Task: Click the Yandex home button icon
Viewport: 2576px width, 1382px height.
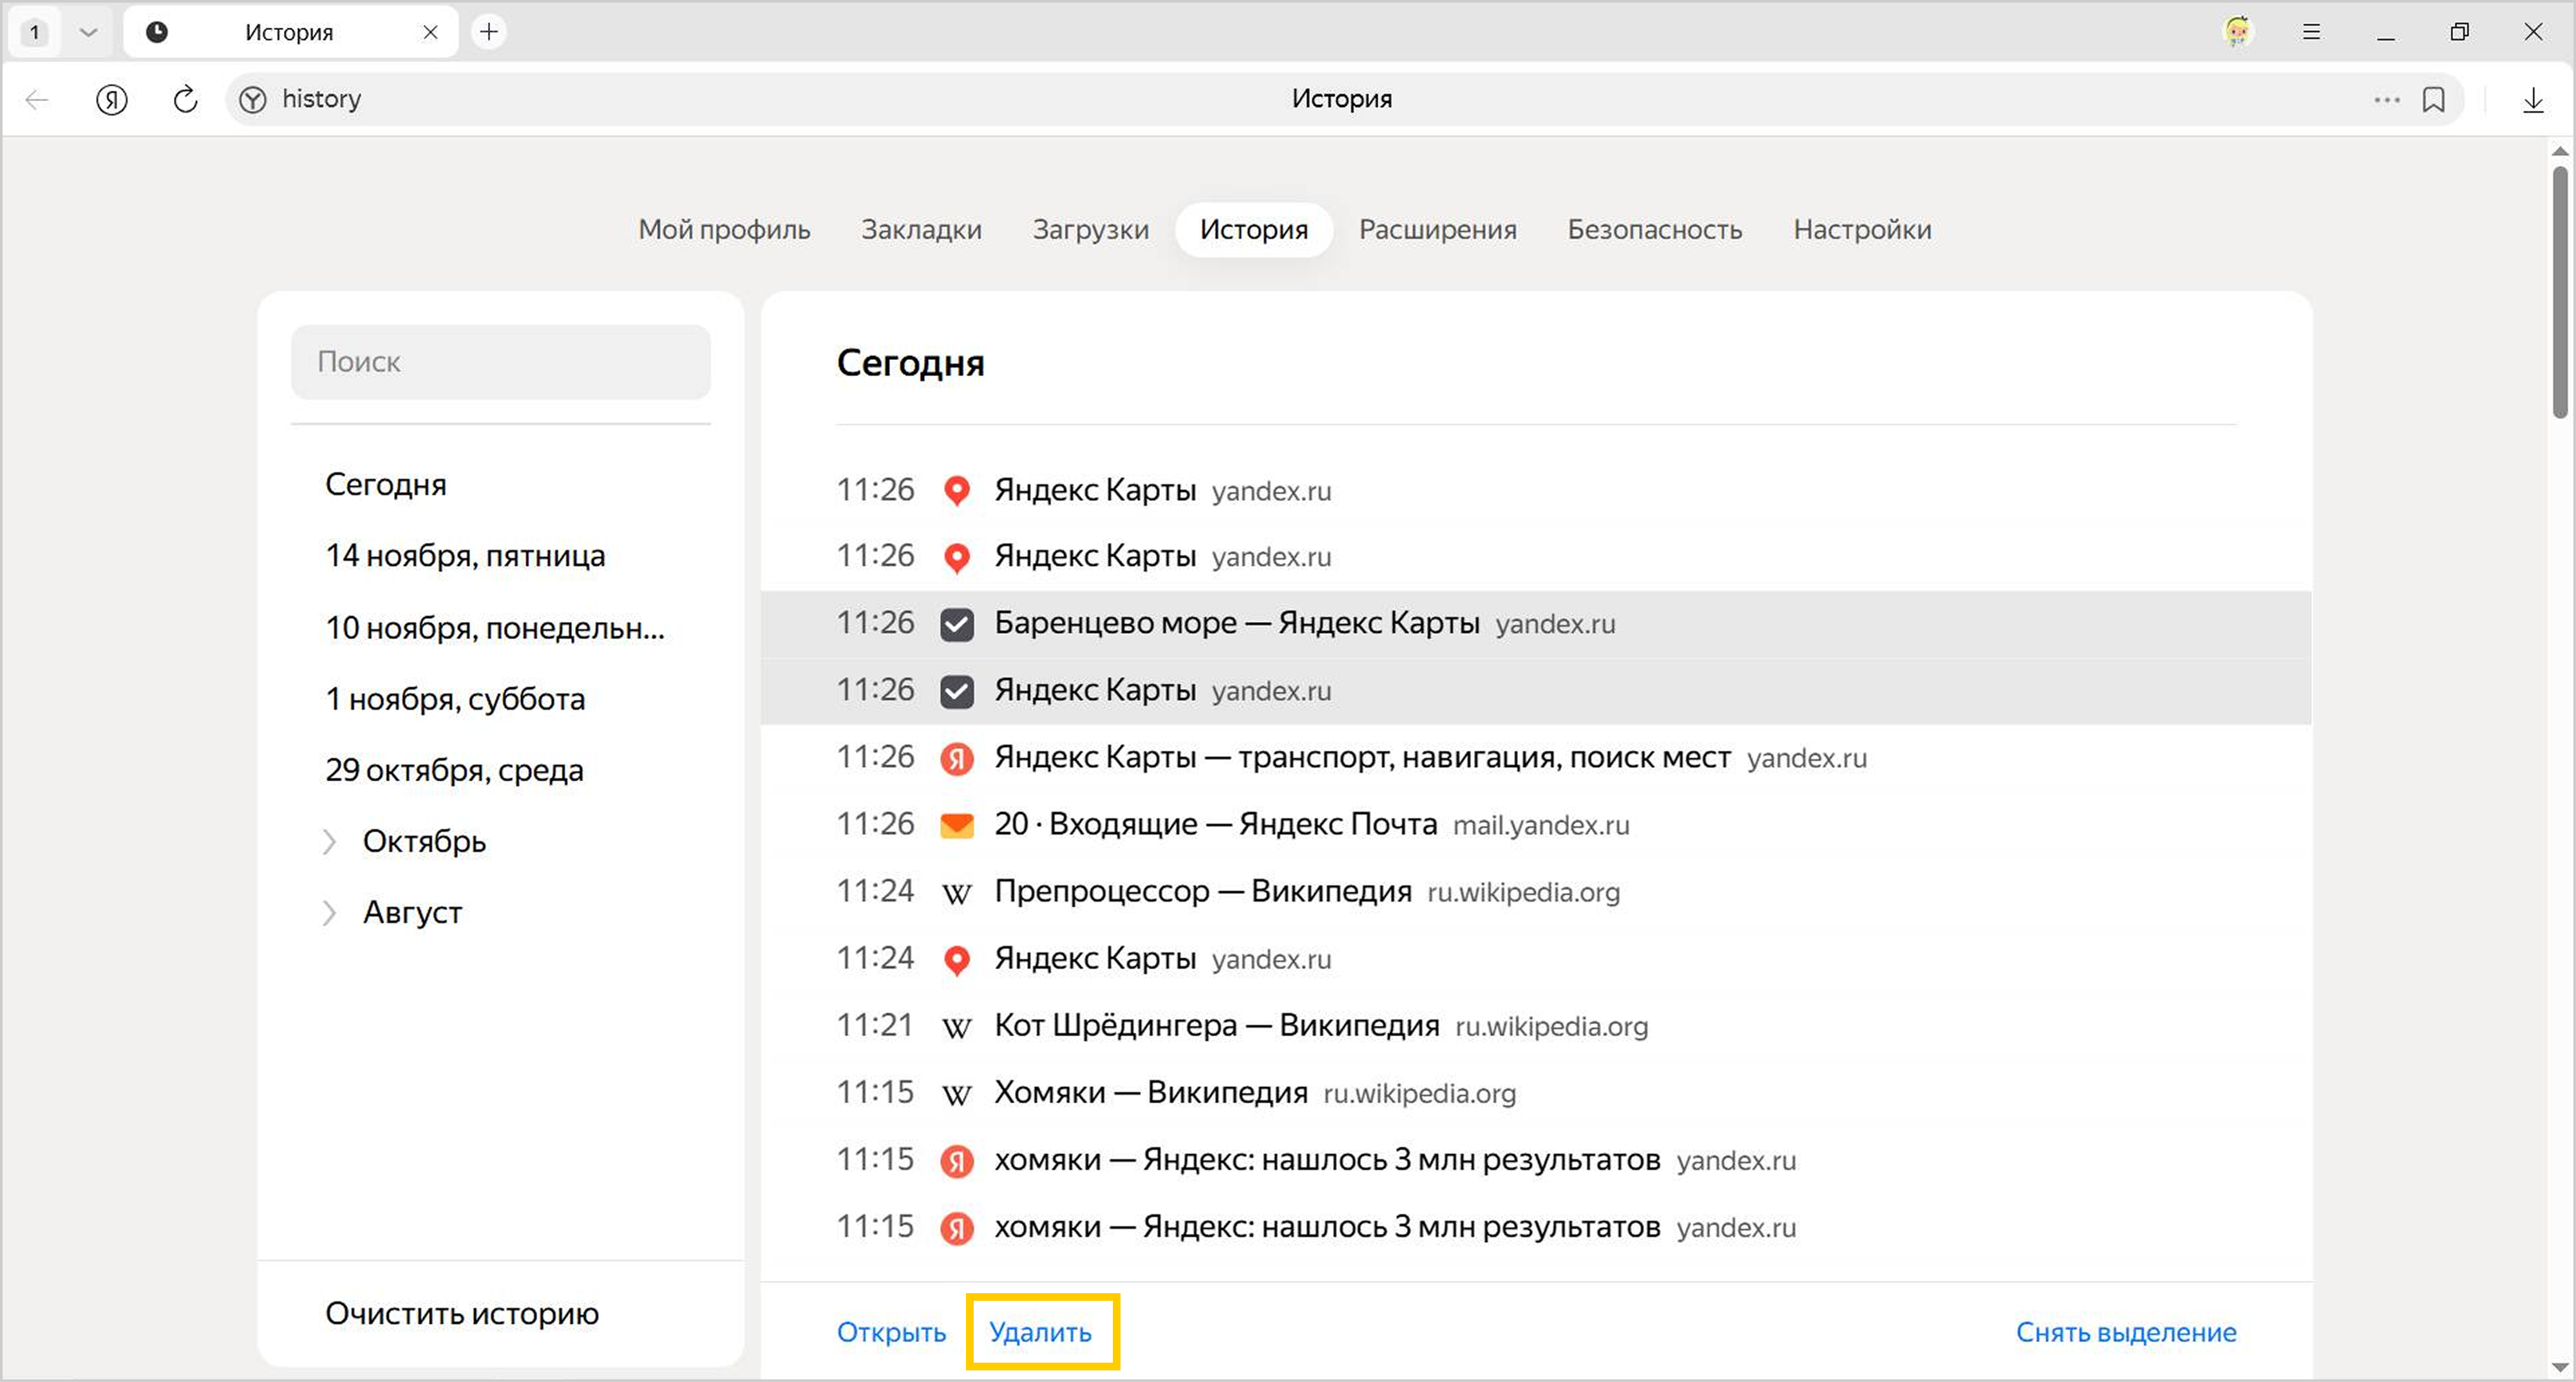Action: click(x=112, y=99)
